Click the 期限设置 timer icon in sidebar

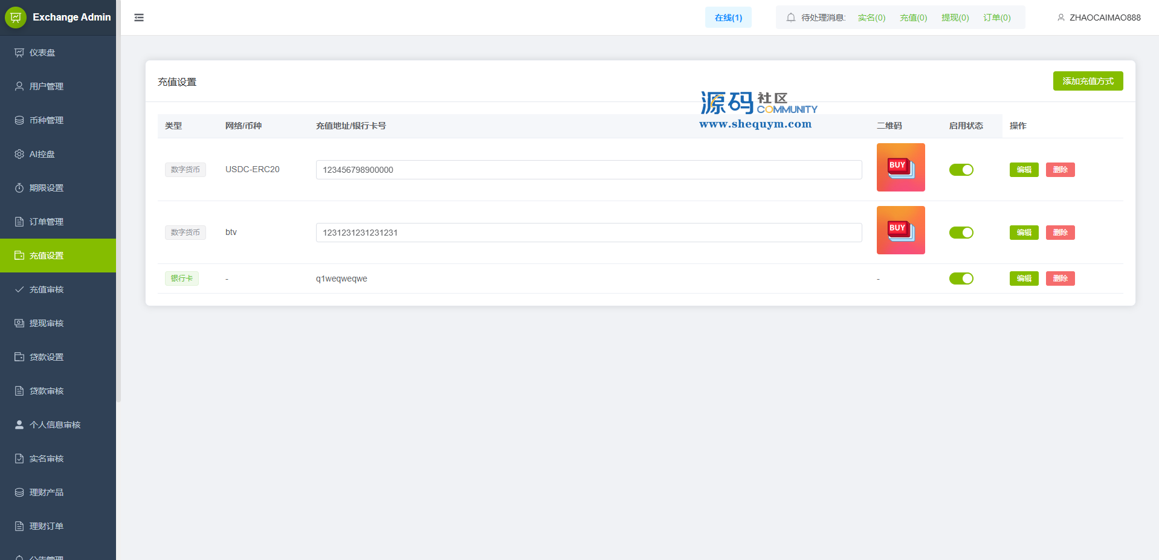pos(19,188)
